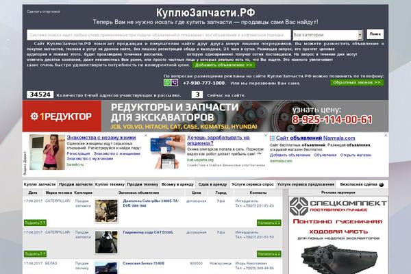Click the Заголовок объявления column header

[138, 192]
